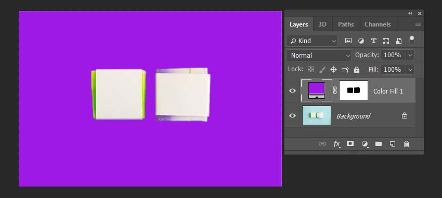Lock layer position
The height and width of the screenshot is (198, 442).
333,70
